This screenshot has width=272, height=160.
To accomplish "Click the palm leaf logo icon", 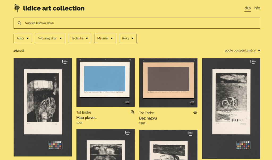I will (x=17, y=8).
